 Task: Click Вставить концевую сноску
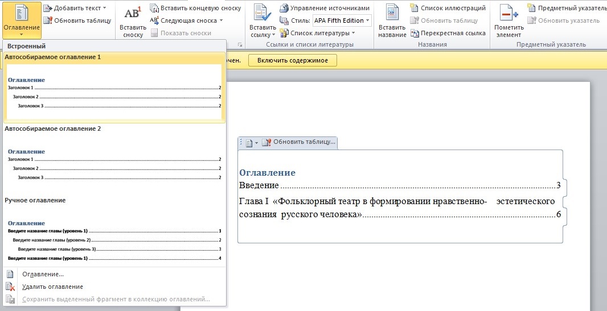coord(195,9)
